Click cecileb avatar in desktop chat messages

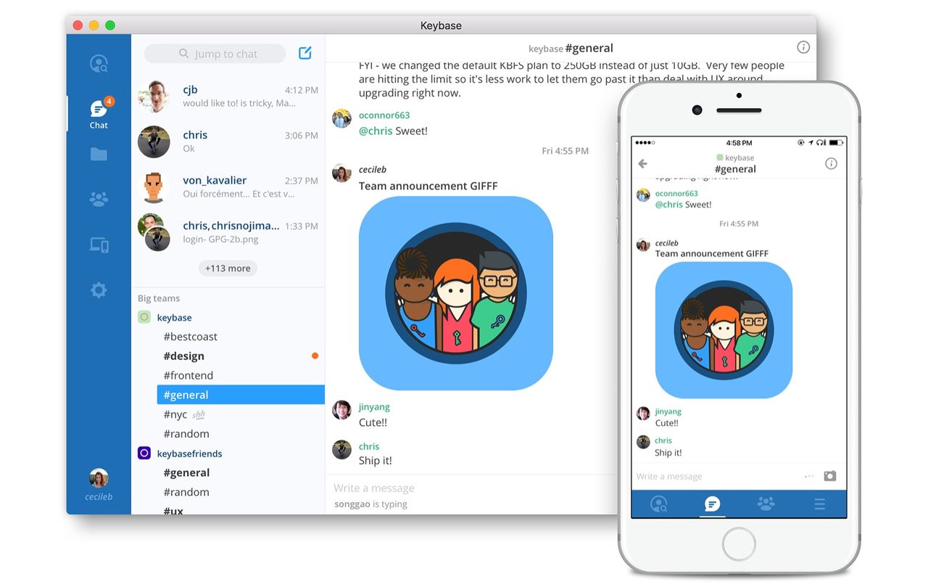(x=341, y=173)
